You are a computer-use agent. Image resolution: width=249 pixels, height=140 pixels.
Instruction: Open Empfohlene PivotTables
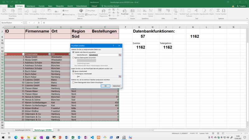(12, 13)
